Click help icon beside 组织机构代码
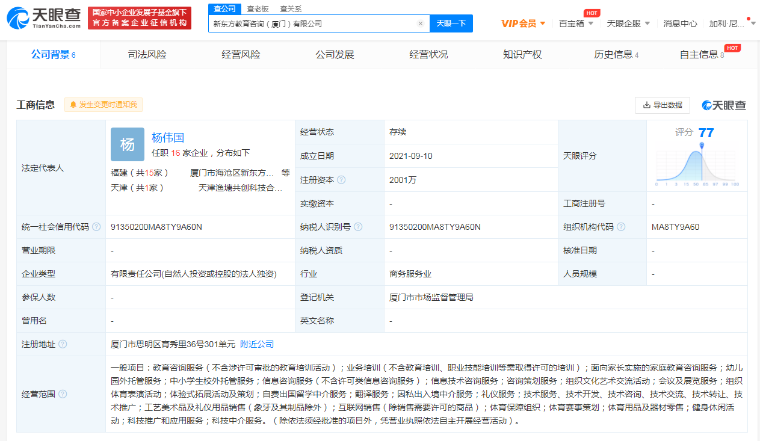The height and width of the screenshot is (441, 760). pyautogui.click(x=621, y=227)
